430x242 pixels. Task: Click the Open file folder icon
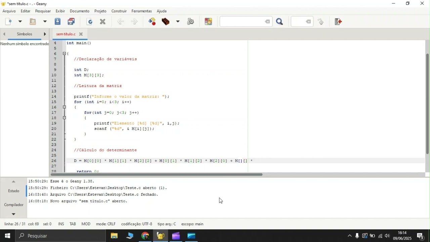point(33,22)
